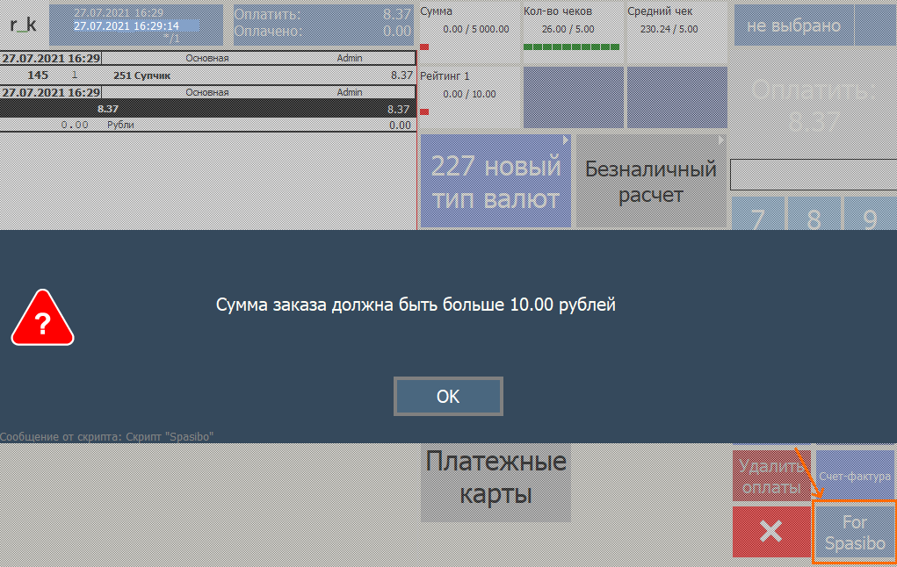Click the amount input field above keypad
This screenshot has width=897, height=567.
[x=813, y=175]
